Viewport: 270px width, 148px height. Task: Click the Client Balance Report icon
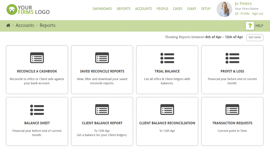pyautogui.click(x=102, y=109)
